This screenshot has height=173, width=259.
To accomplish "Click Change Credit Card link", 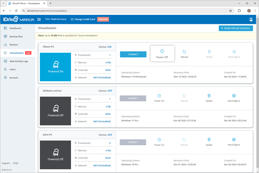I will (x=83, y=19).
